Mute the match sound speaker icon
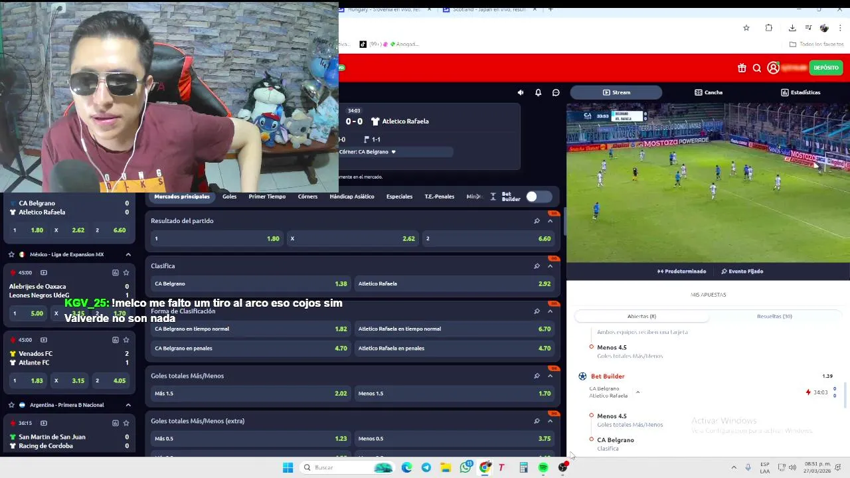 [521, 92]
